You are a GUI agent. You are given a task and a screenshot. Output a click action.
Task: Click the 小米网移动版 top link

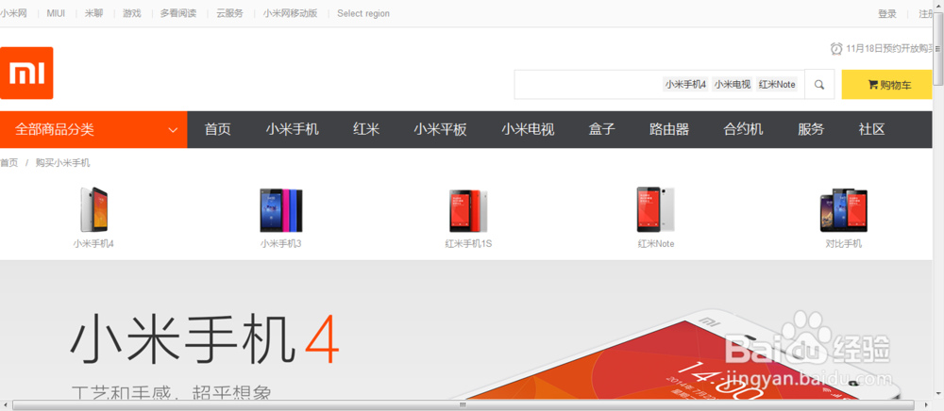click(290, 13)
